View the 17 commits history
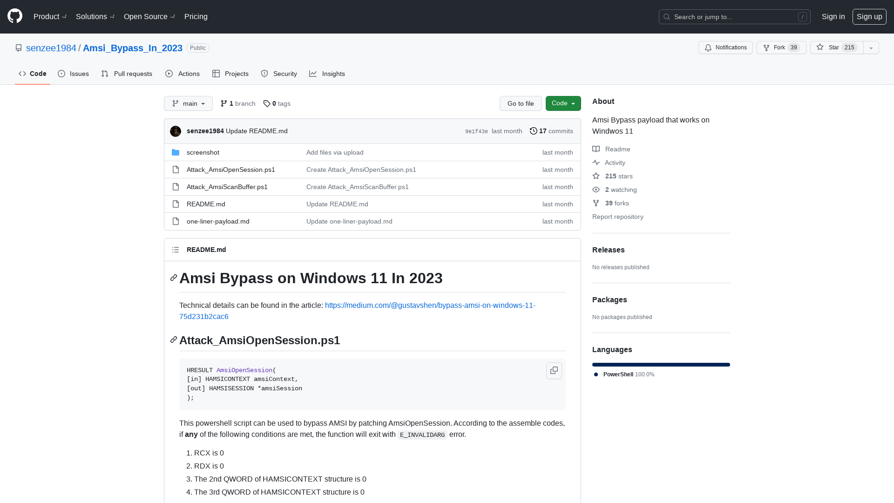This screenshot has height=503, width=894. click(552, 131)
